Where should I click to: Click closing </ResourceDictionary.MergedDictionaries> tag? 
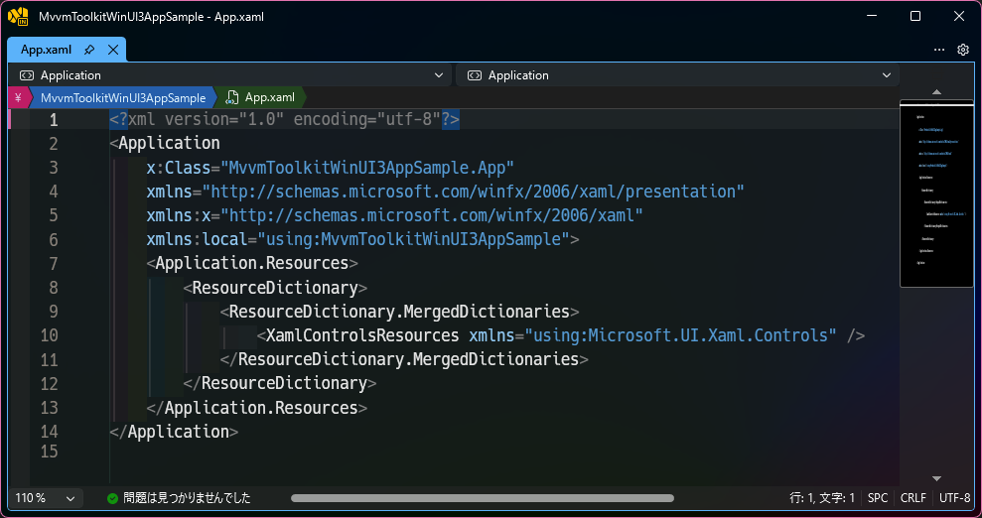(404, 359)
